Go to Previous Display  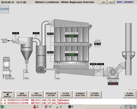(x=7, y=95)
